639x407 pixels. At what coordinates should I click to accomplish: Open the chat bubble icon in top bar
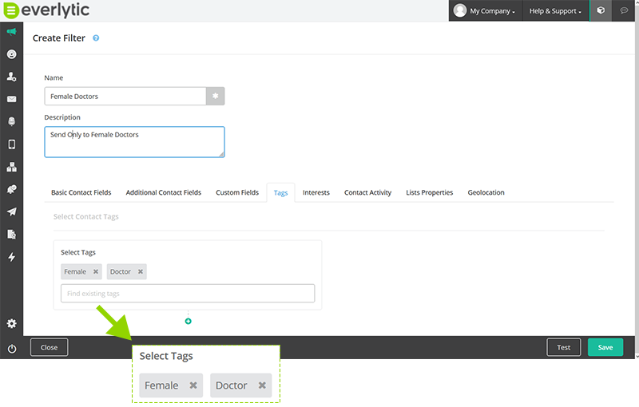tap(624, 10)
